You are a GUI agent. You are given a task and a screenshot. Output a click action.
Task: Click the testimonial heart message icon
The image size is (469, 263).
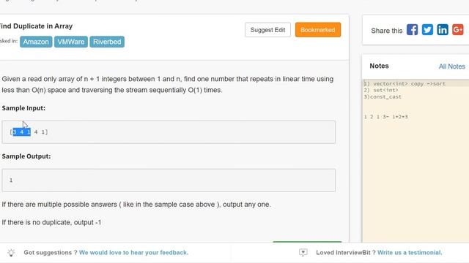[x=303, y=253]
